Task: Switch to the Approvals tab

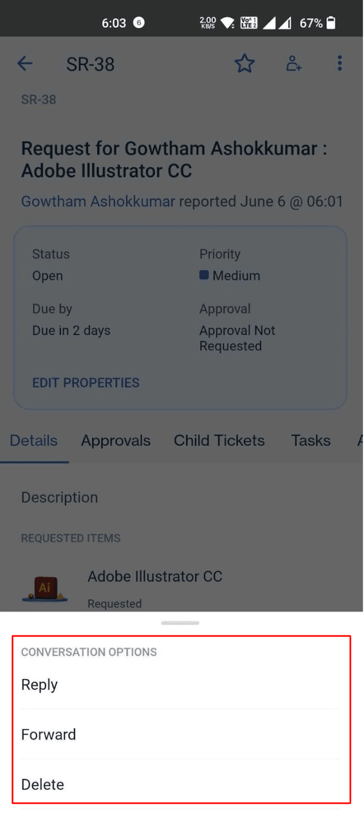Action: point(116,441)
